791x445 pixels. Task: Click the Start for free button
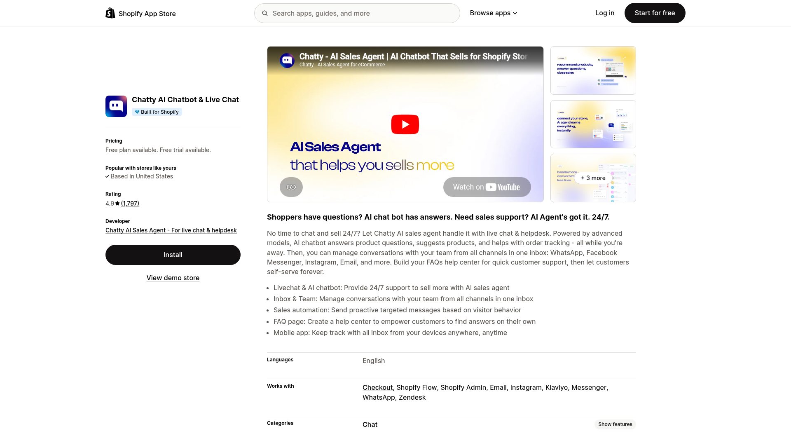[655, 13]
